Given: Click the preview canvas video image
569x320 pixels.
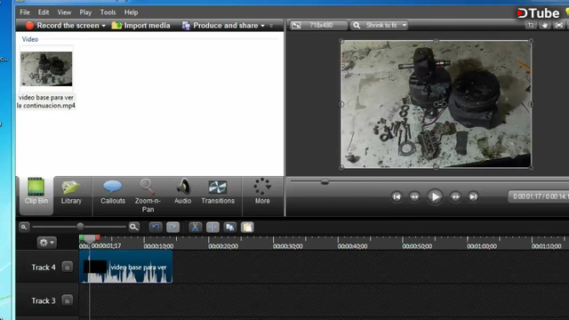Looking at the screenshot, I should 437,104.
